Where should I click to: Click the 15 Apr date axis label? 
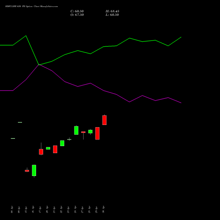click(26, 209)
